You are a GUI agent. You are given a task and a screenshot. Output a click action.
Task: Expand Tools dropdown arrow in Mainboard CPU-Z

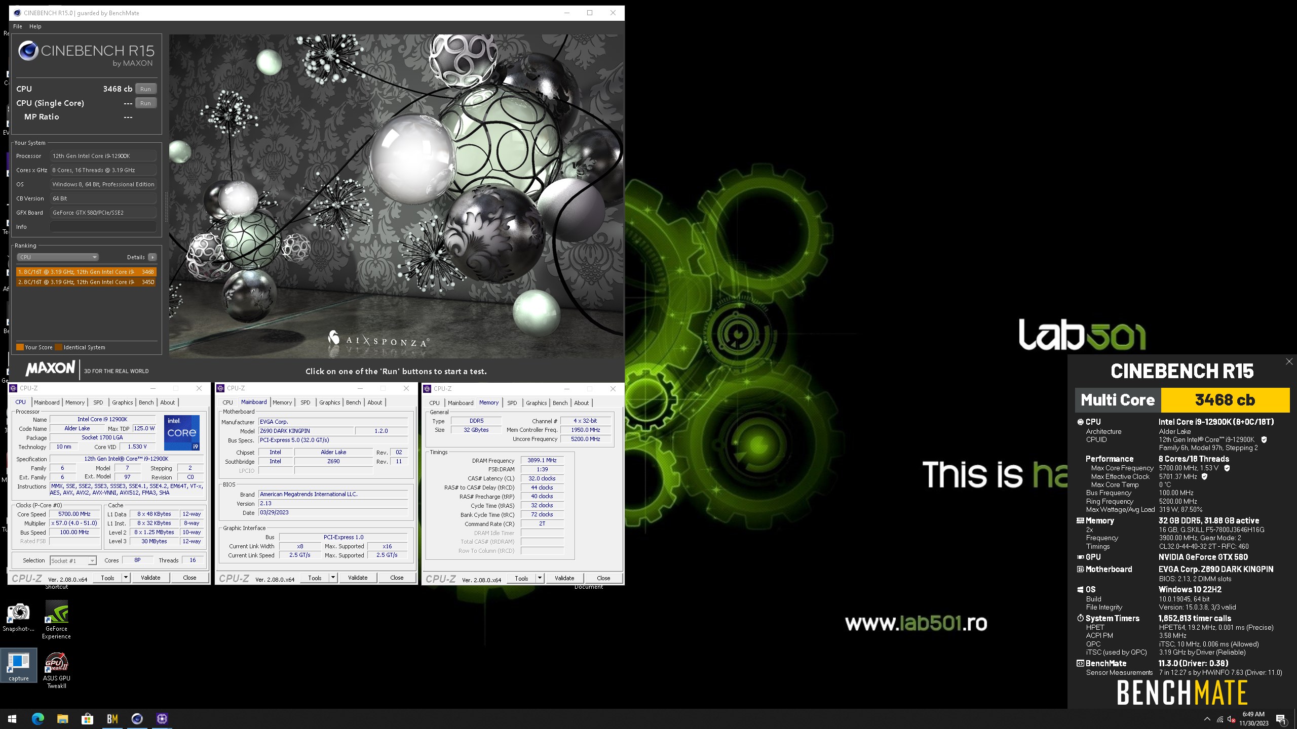(333, 578)
